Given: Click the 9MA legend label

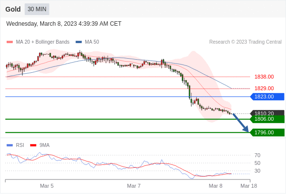Looking at the screenshot, I should point(45,145).
